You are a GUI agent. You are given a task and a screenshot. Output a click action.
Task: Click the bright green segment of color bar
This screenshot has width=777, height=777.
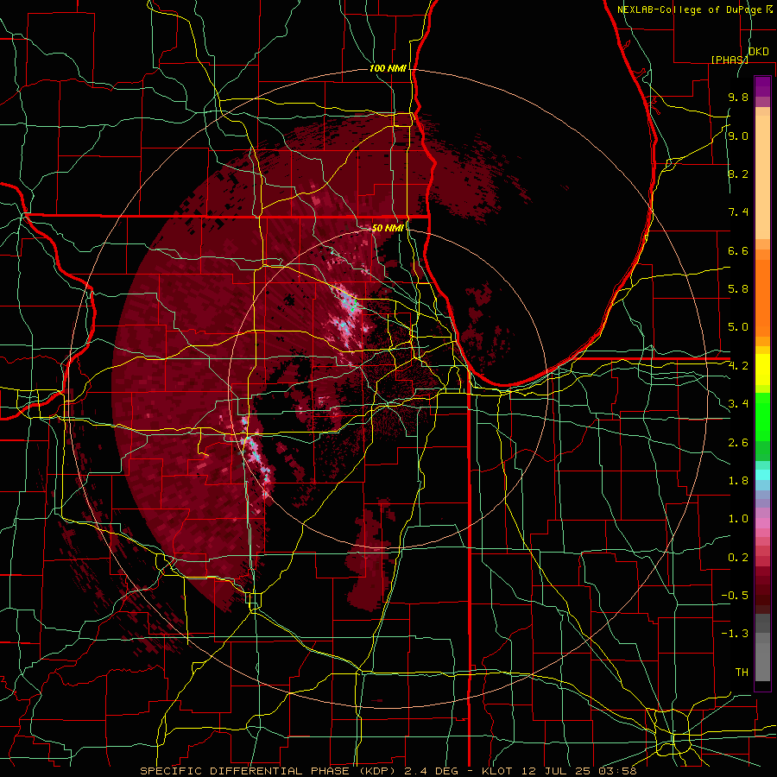[x=762, y=416]
